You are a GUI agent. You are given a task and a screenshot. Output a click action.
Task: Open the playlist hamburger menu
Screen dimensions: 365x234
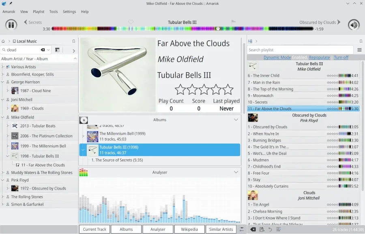pyautogui.click(x=359, y=50)
